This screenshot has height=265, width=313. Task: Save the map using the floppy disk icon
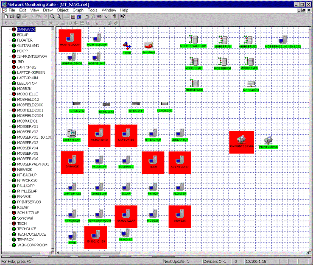pos(19,16)
